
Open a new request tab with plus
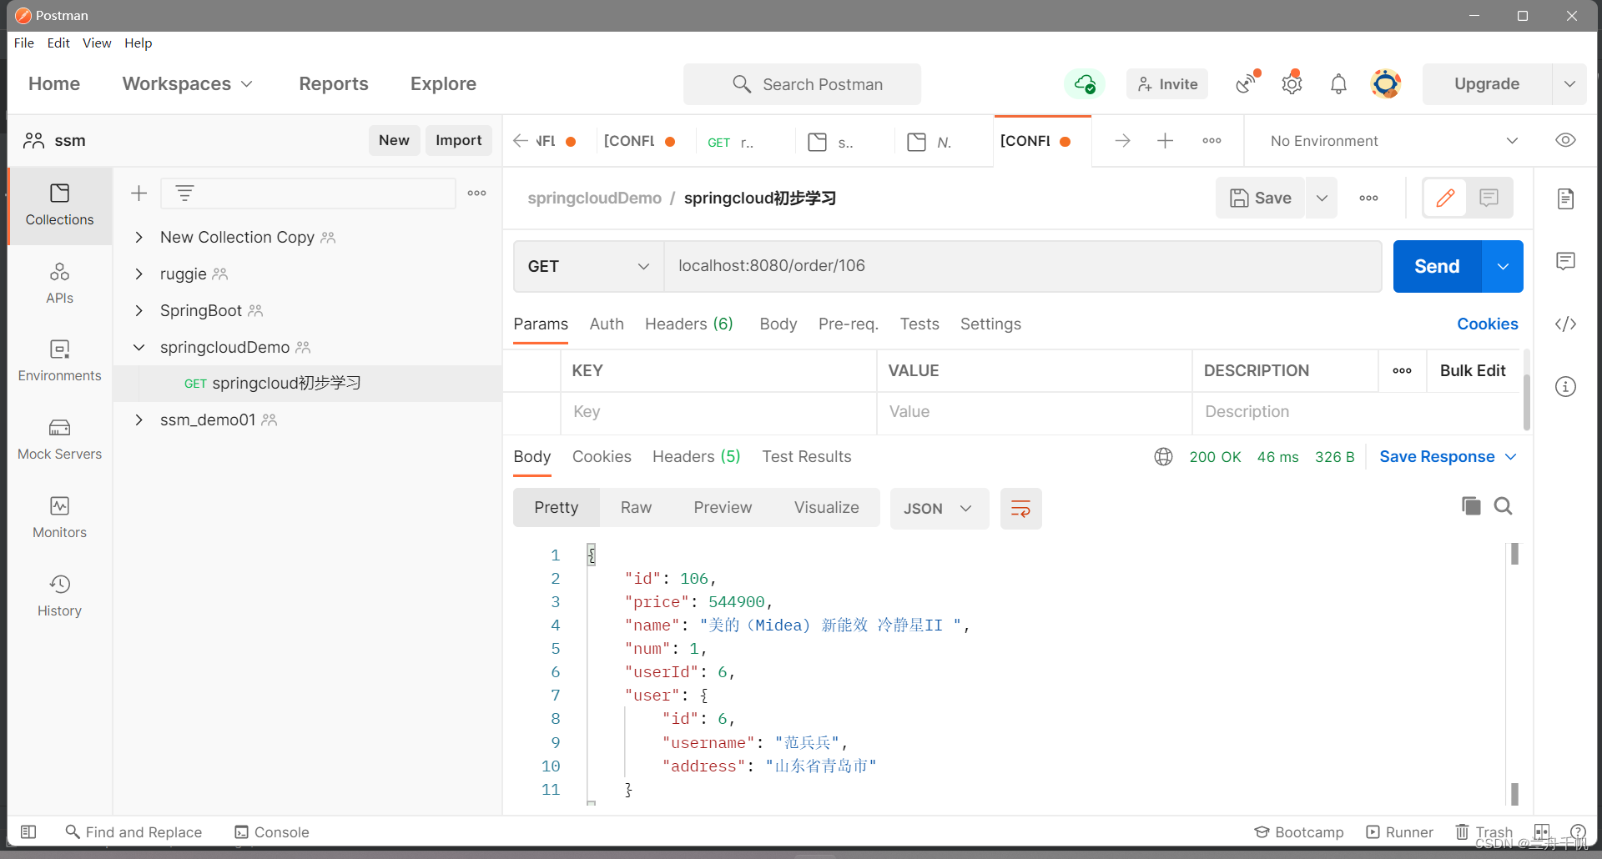1166,141
